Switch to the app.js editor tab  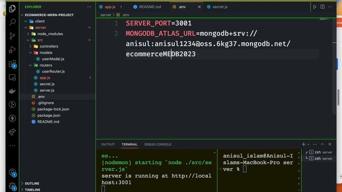[x=111, y=7]
